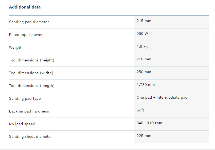Click the Tool dimensions (width) label
Viewport: 215px width, 150px height.
coord(31,73)
